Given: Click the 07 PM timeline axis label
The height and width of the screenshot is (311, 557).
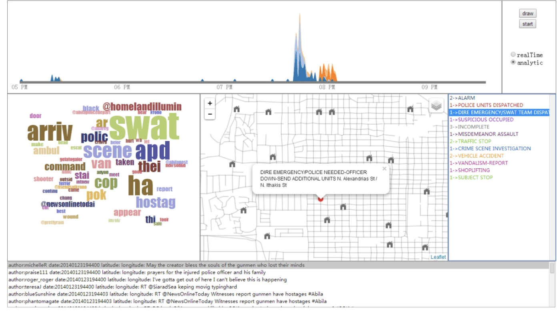Looking at the screenshot, I should (x=225, y=87).
